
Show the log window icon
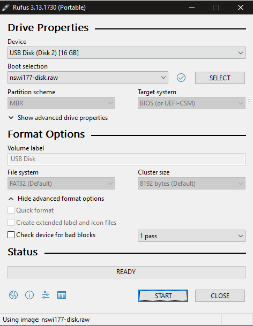[x=62, y=295]
